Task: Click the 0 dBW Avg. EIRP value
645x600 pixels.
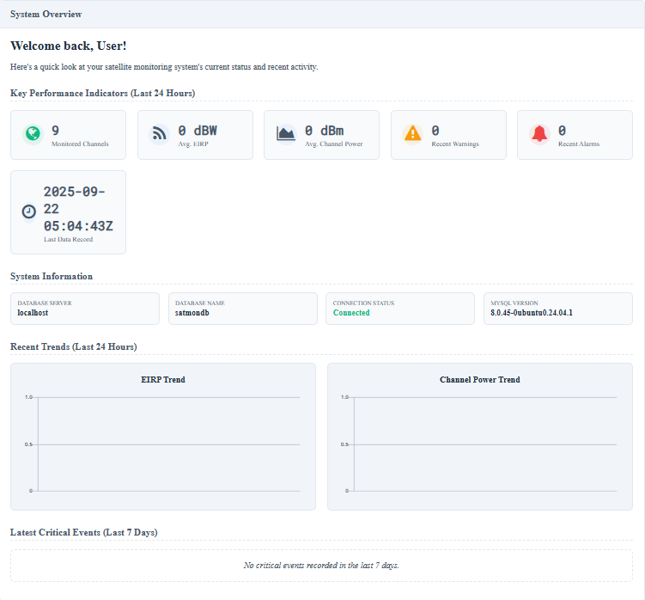Action: [x=198, y=131]
